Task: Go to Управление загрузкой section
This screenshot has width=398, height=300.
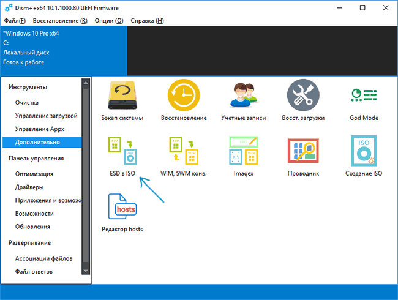Action: click(46, 116)
